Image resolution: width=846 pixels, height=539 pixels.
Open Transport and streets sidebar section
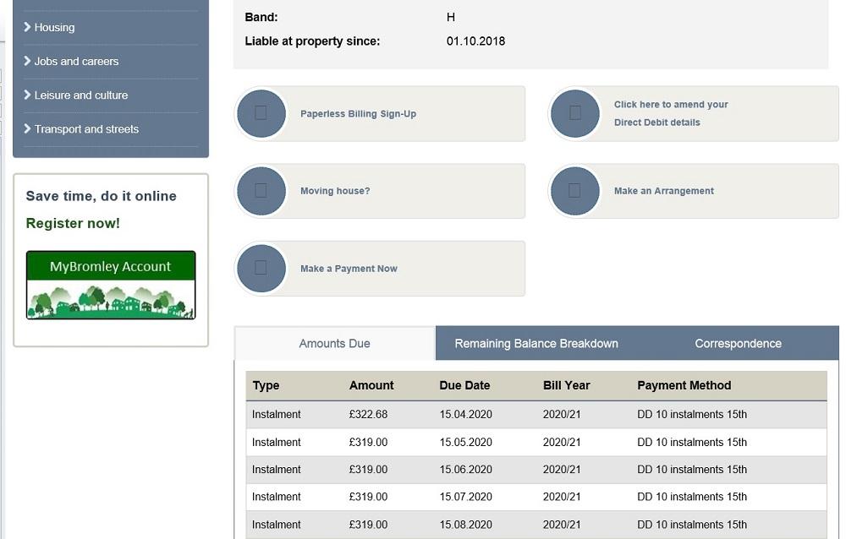coord(85,129)
